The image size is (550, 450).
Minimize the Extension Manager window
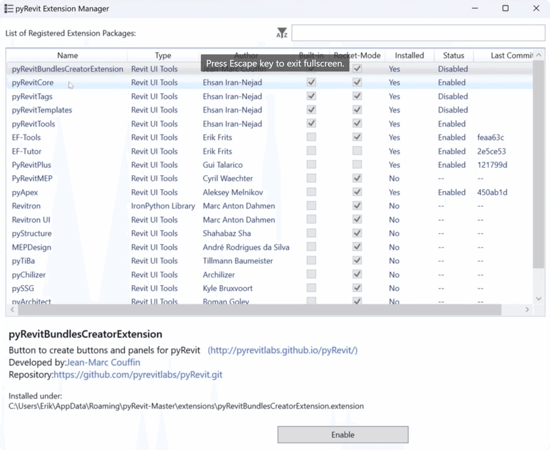coord(475,8)
